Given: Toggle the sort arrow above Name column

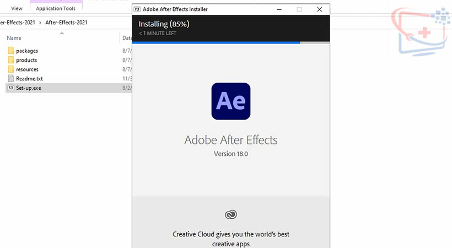Looking at the screenshot, I should (x=62, y=33).
